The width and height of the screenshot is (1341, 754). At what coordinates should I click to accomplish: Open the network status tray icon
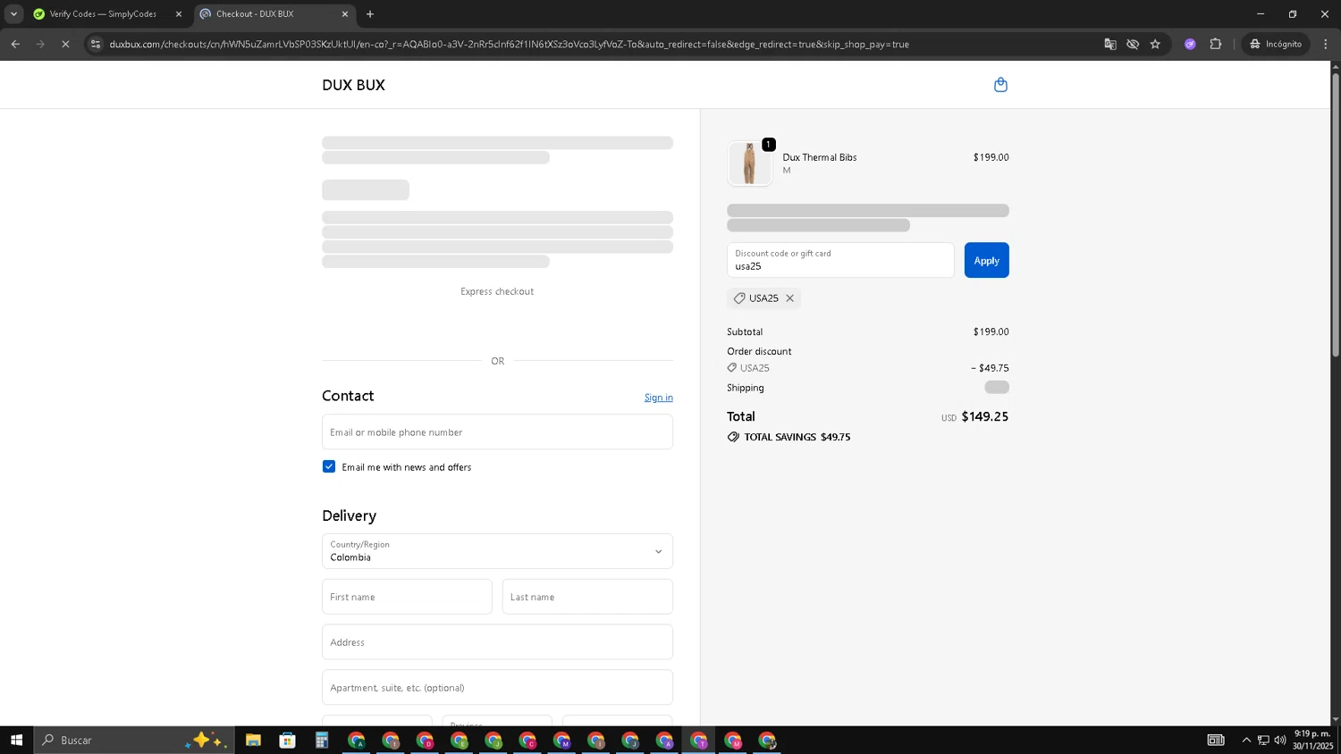(x=1263, y=740)
